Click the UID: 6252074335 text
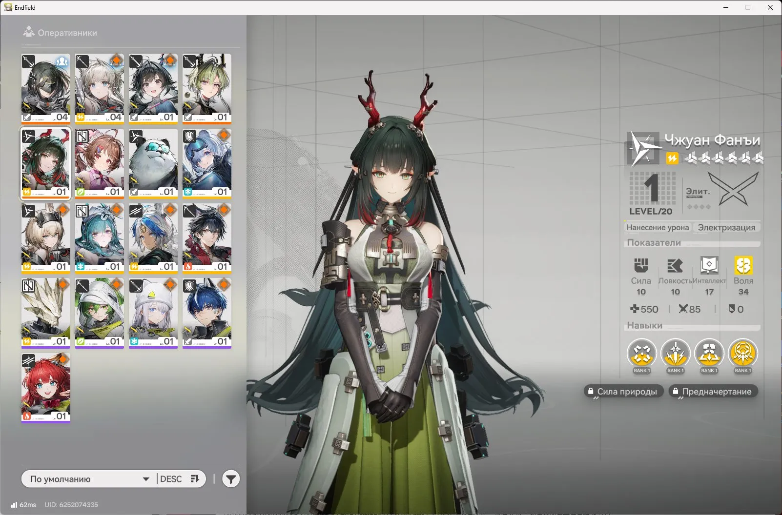Screen dimensions: 782x515 coord(71,505)
